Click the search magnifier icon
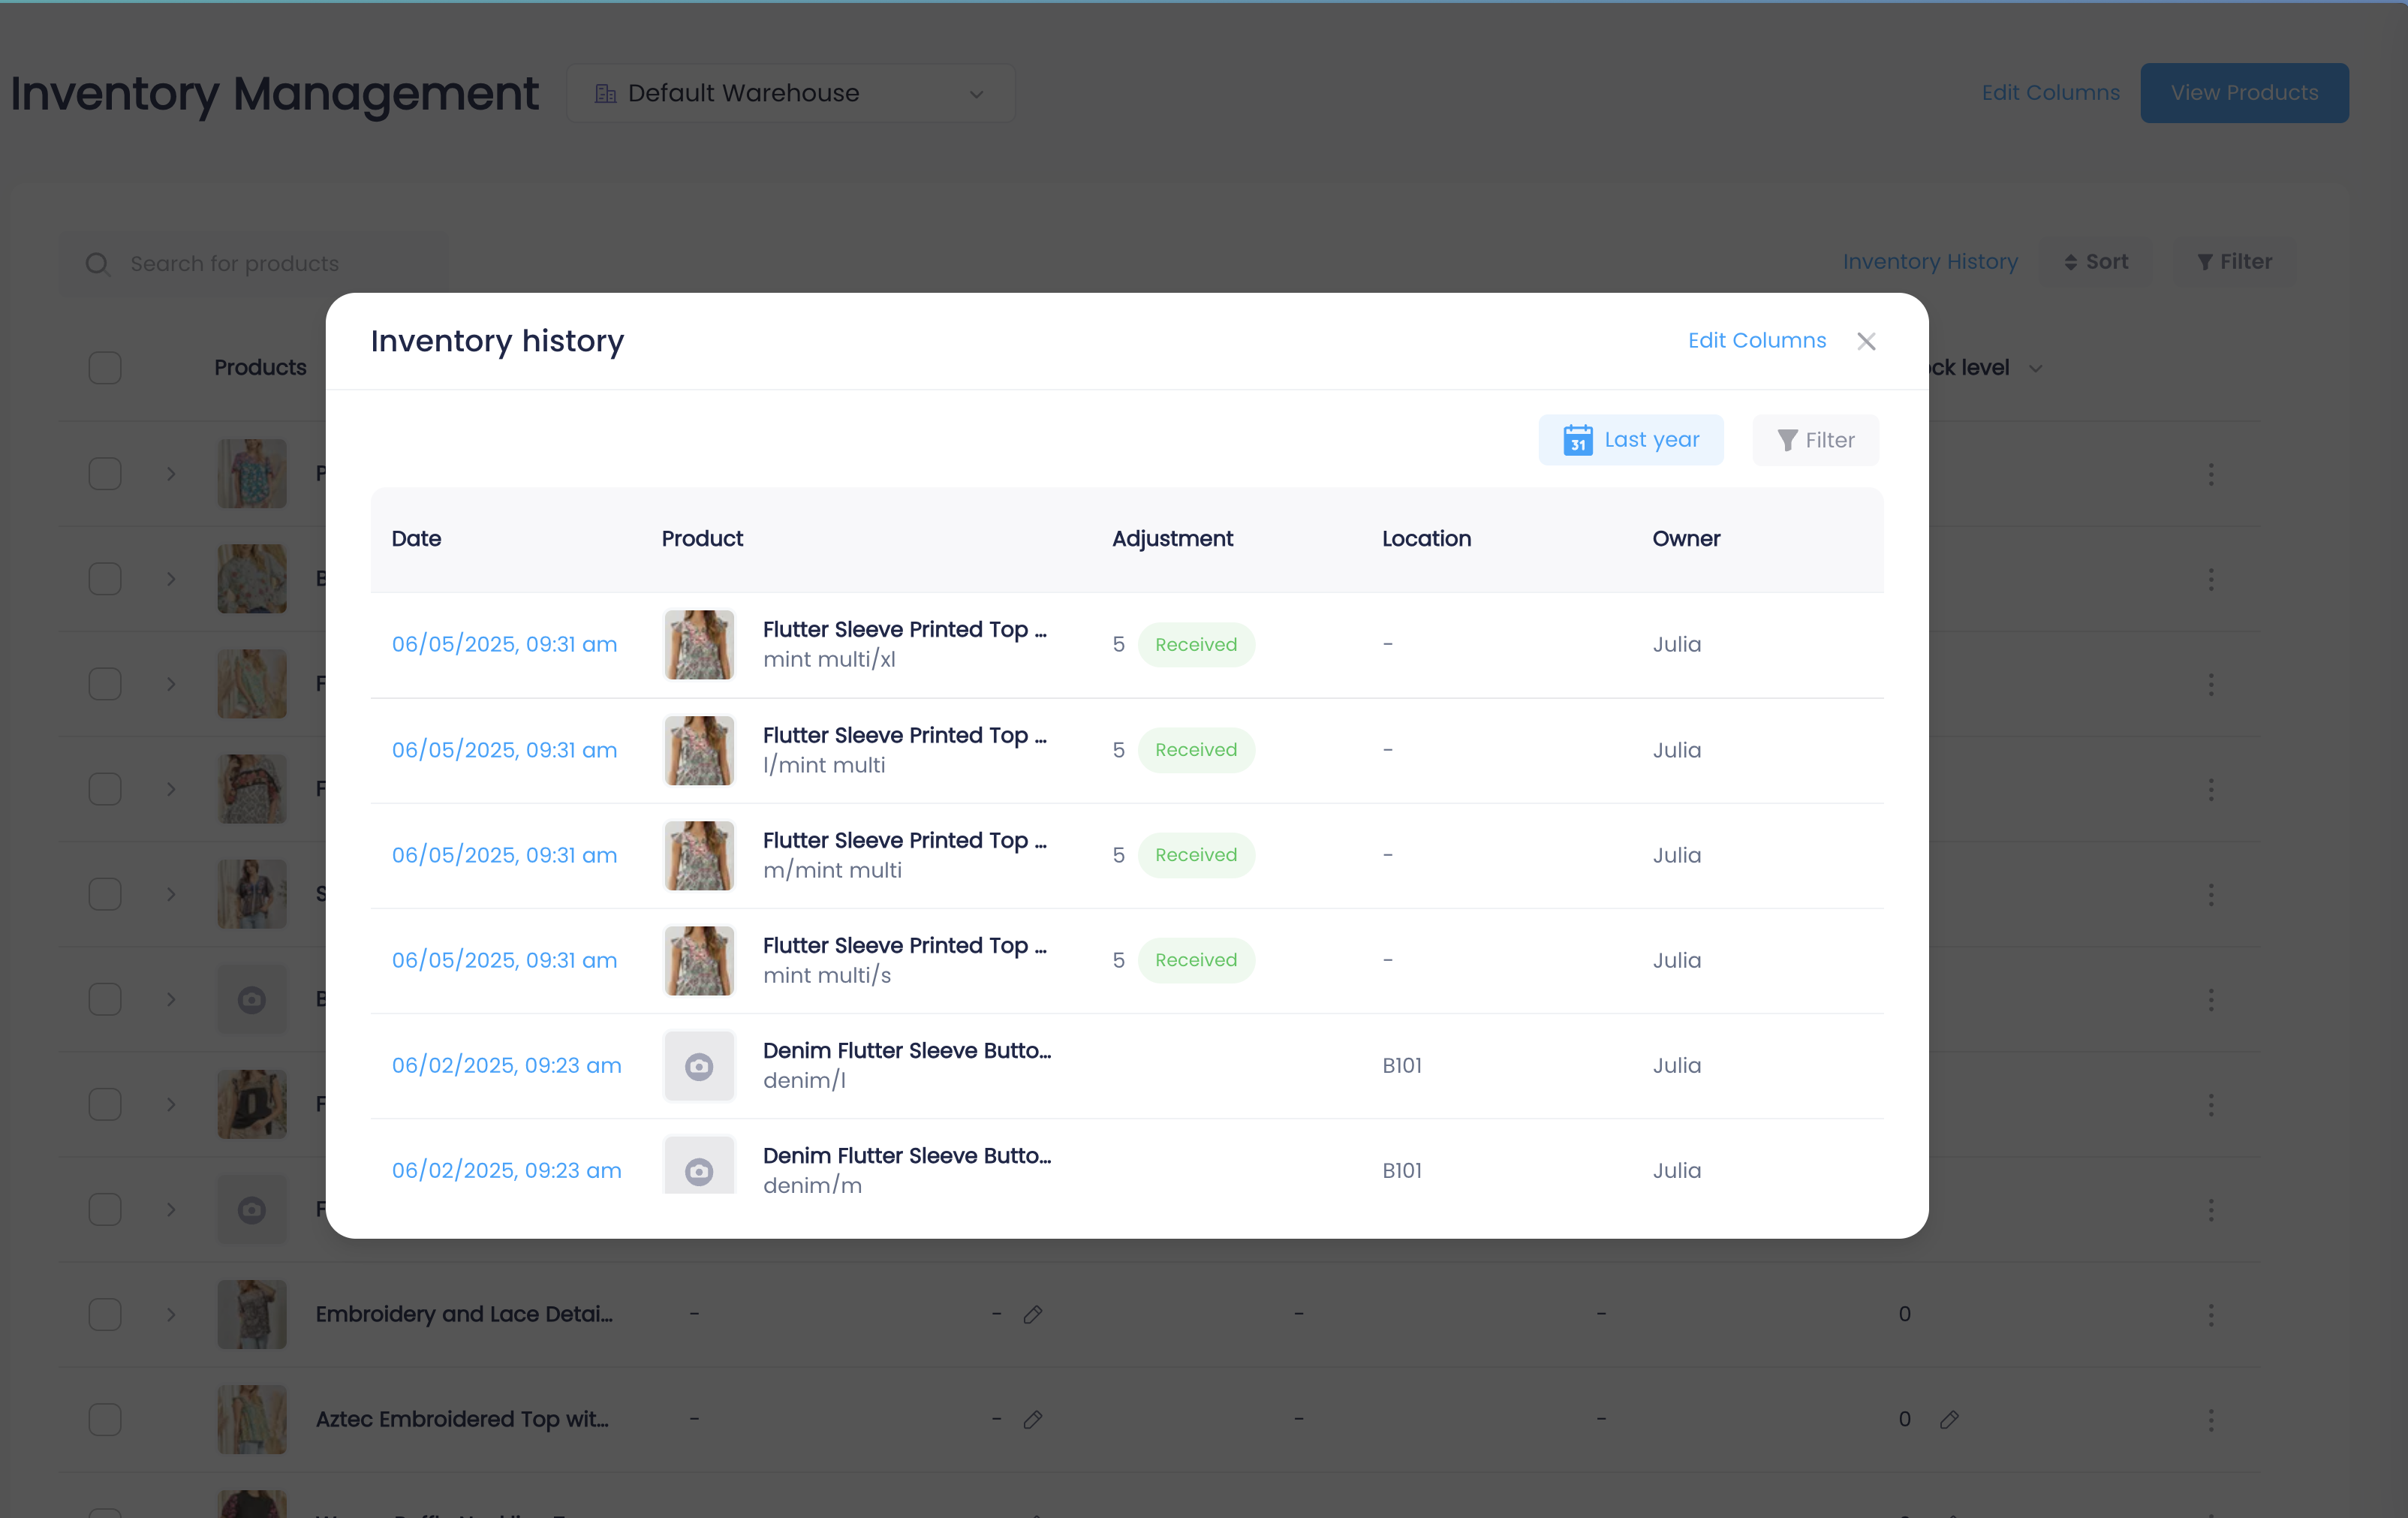This screenshot has height=1518, width=2408. click(97, 263)
